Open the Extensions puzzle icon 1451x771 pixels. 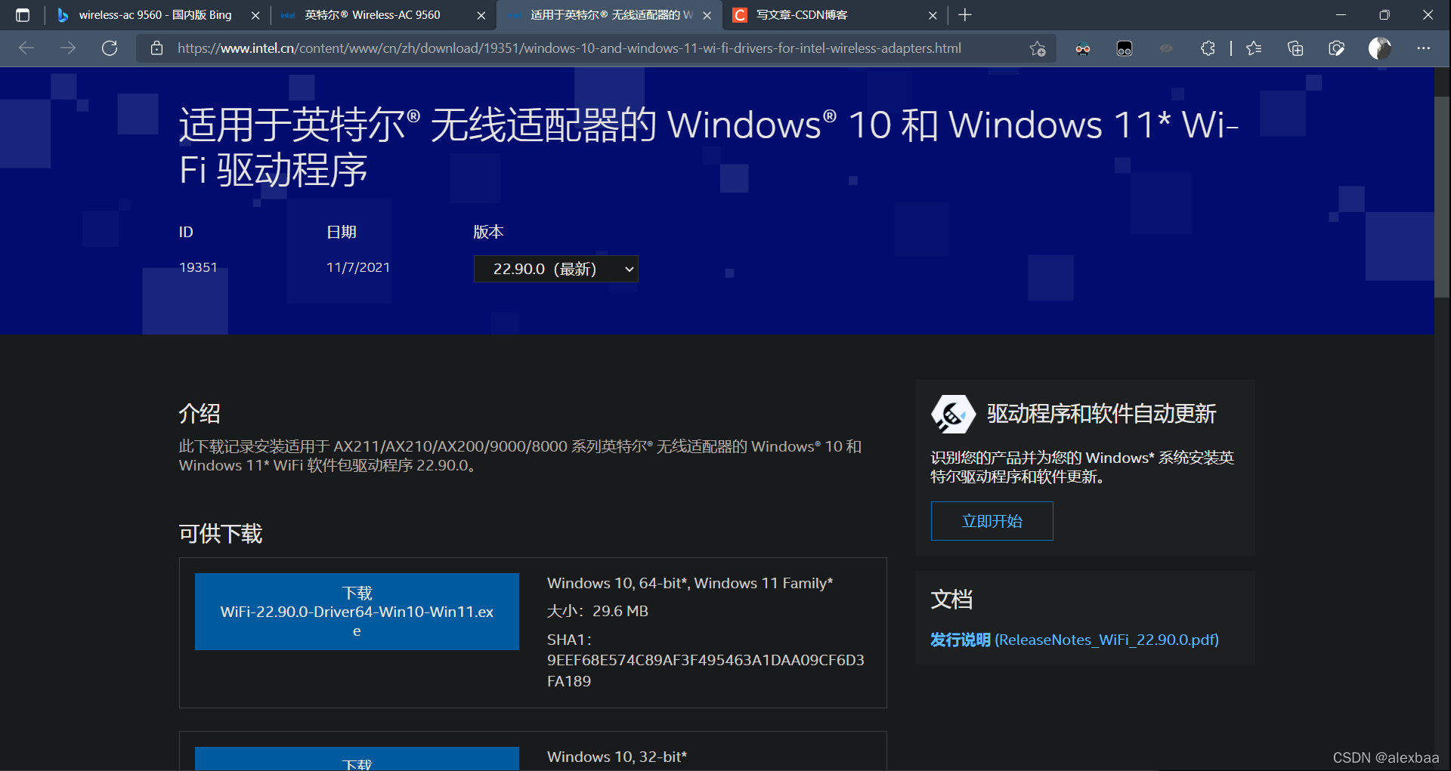pyautogui.click(x=1208, y=48)
